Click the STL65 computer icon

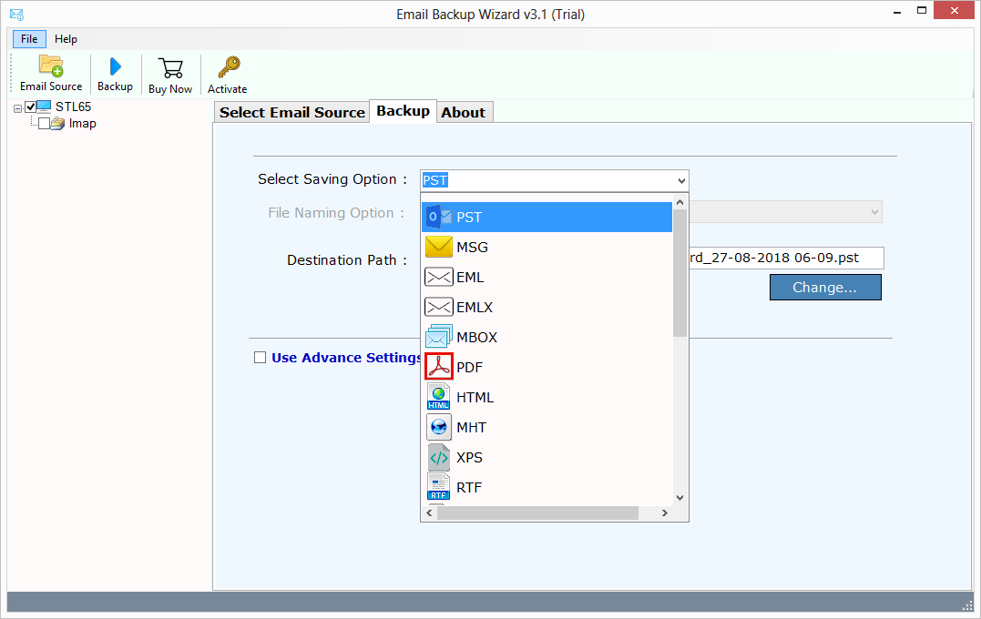tap(44, 107)
